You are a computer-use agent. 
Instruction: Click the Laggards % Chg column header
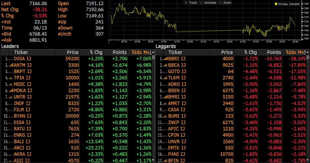pyautogui.click(x=246, y=52)
